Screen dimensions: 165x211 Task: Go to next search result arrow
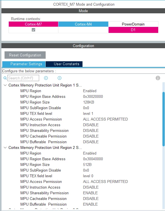click(60, 78)
